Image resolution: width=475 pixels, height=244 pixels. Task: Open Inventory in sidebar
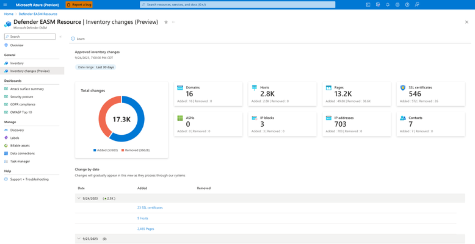(16, 63)
